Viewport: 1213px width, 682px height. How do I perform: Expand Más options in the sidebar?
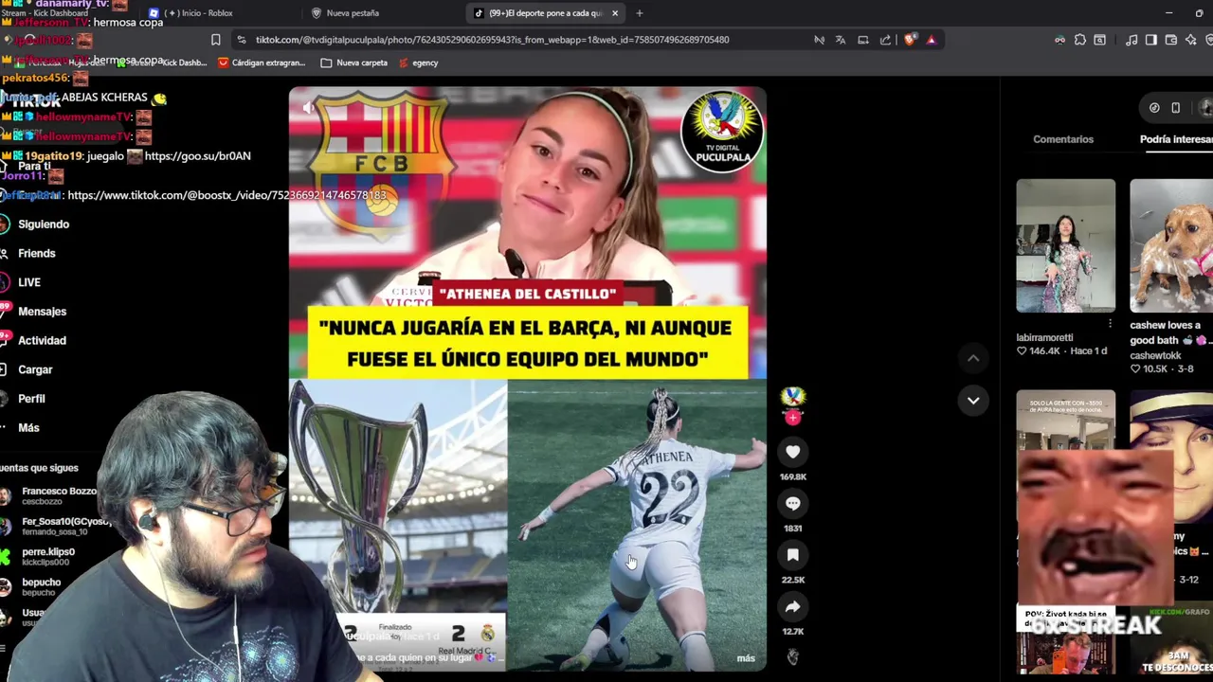pyautogui.click(x=28, y=428)
